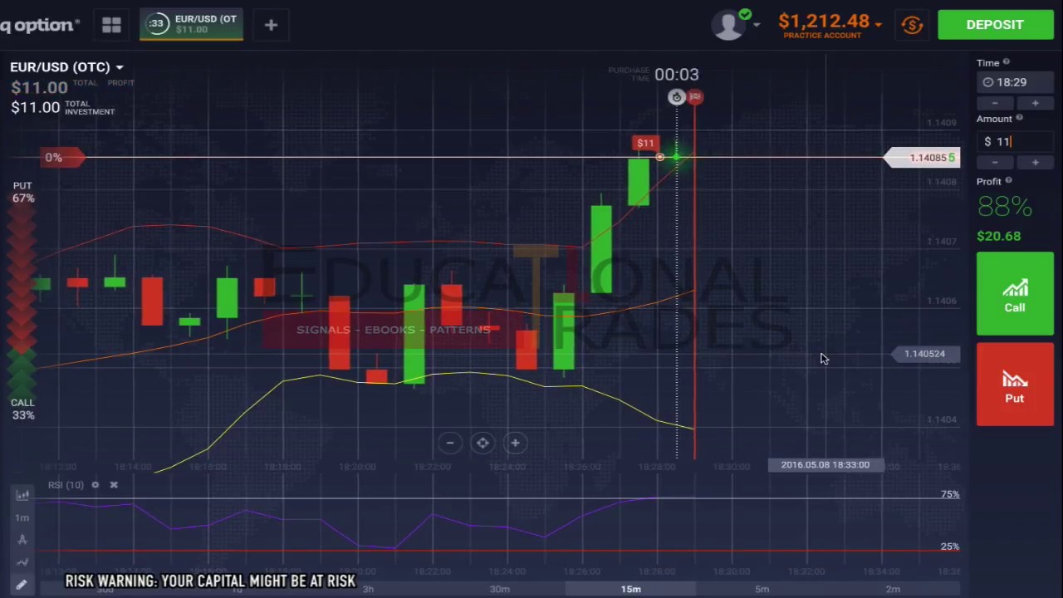Decrease expiration time with minus
The width and height of the screenshot is (1063, 598).
click(x=995, y=103)
